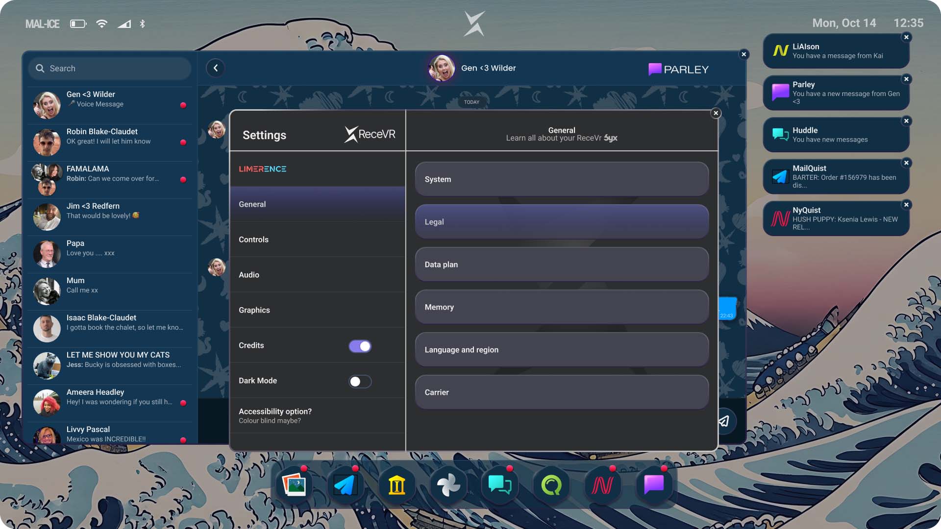
Task: Open Language and region settings
Action: coord(562,350)
